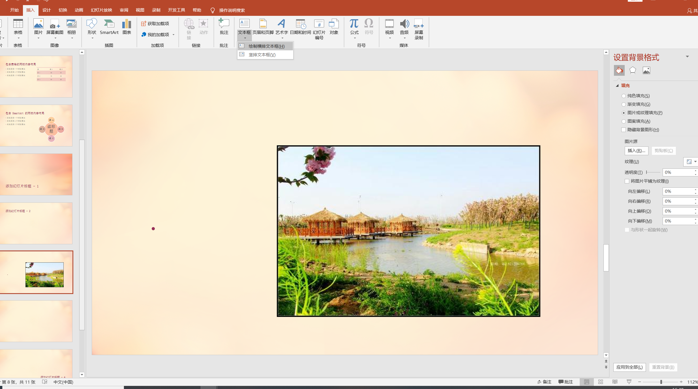This screenshot has width=698, height=389.
Task: Insert a 公式 equation
Action: [x=354, y=29]
